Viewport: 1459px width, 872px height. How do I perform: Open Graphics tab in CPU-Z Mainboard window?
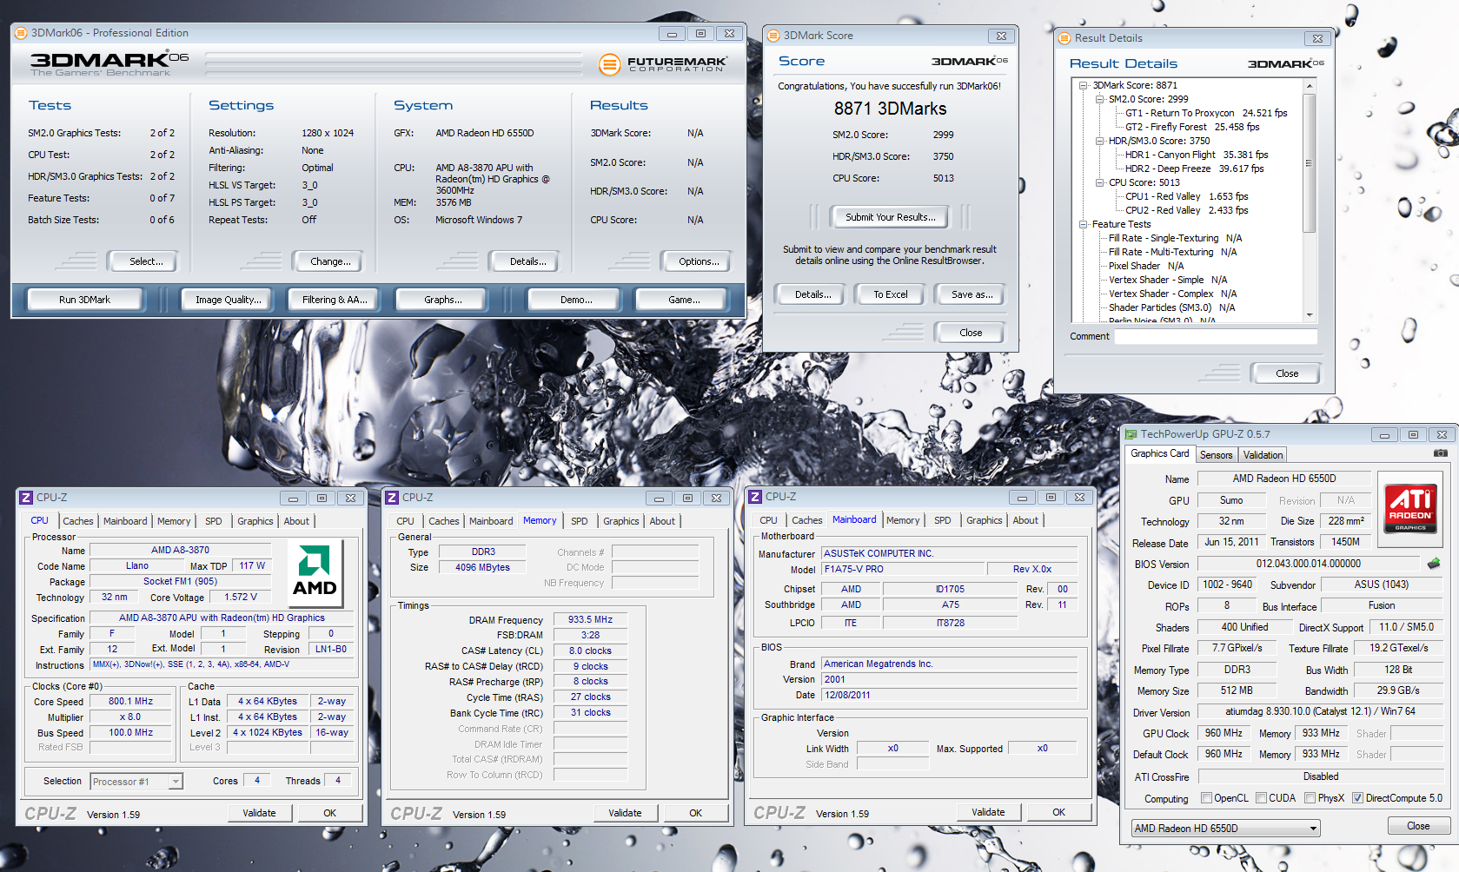(985, 520)
